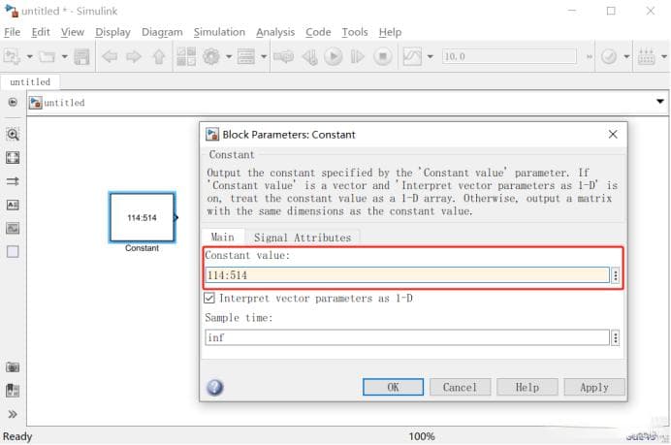Click untitled in the model path breadcrumb
The height and width of the screenshot is (445, 671).
point(64,103)
